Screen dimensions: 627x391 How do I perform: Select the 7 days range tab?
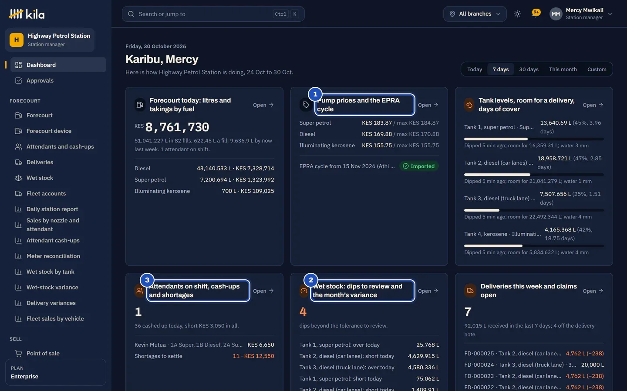pos(501,70)
